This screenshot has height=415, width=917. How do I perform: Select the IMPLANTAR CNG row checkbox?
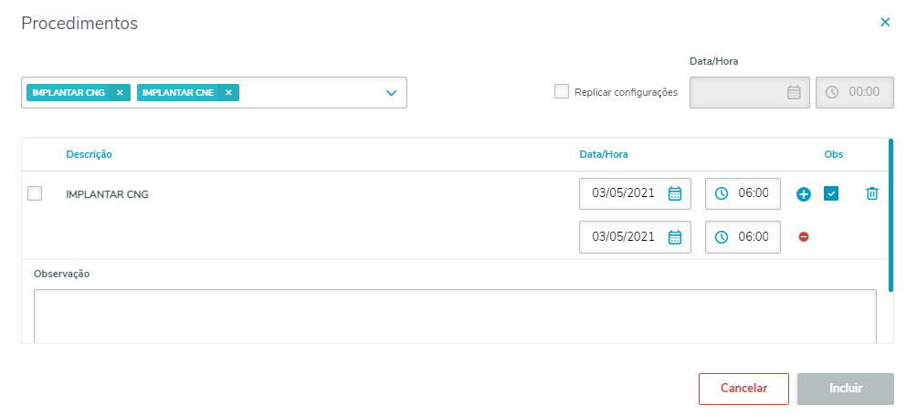[x=35, y=193]
